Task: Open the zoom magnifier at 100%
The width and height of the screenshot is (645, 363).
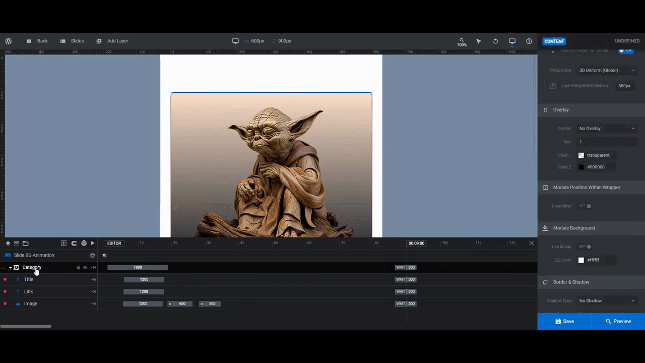Action: coord(462,42)
